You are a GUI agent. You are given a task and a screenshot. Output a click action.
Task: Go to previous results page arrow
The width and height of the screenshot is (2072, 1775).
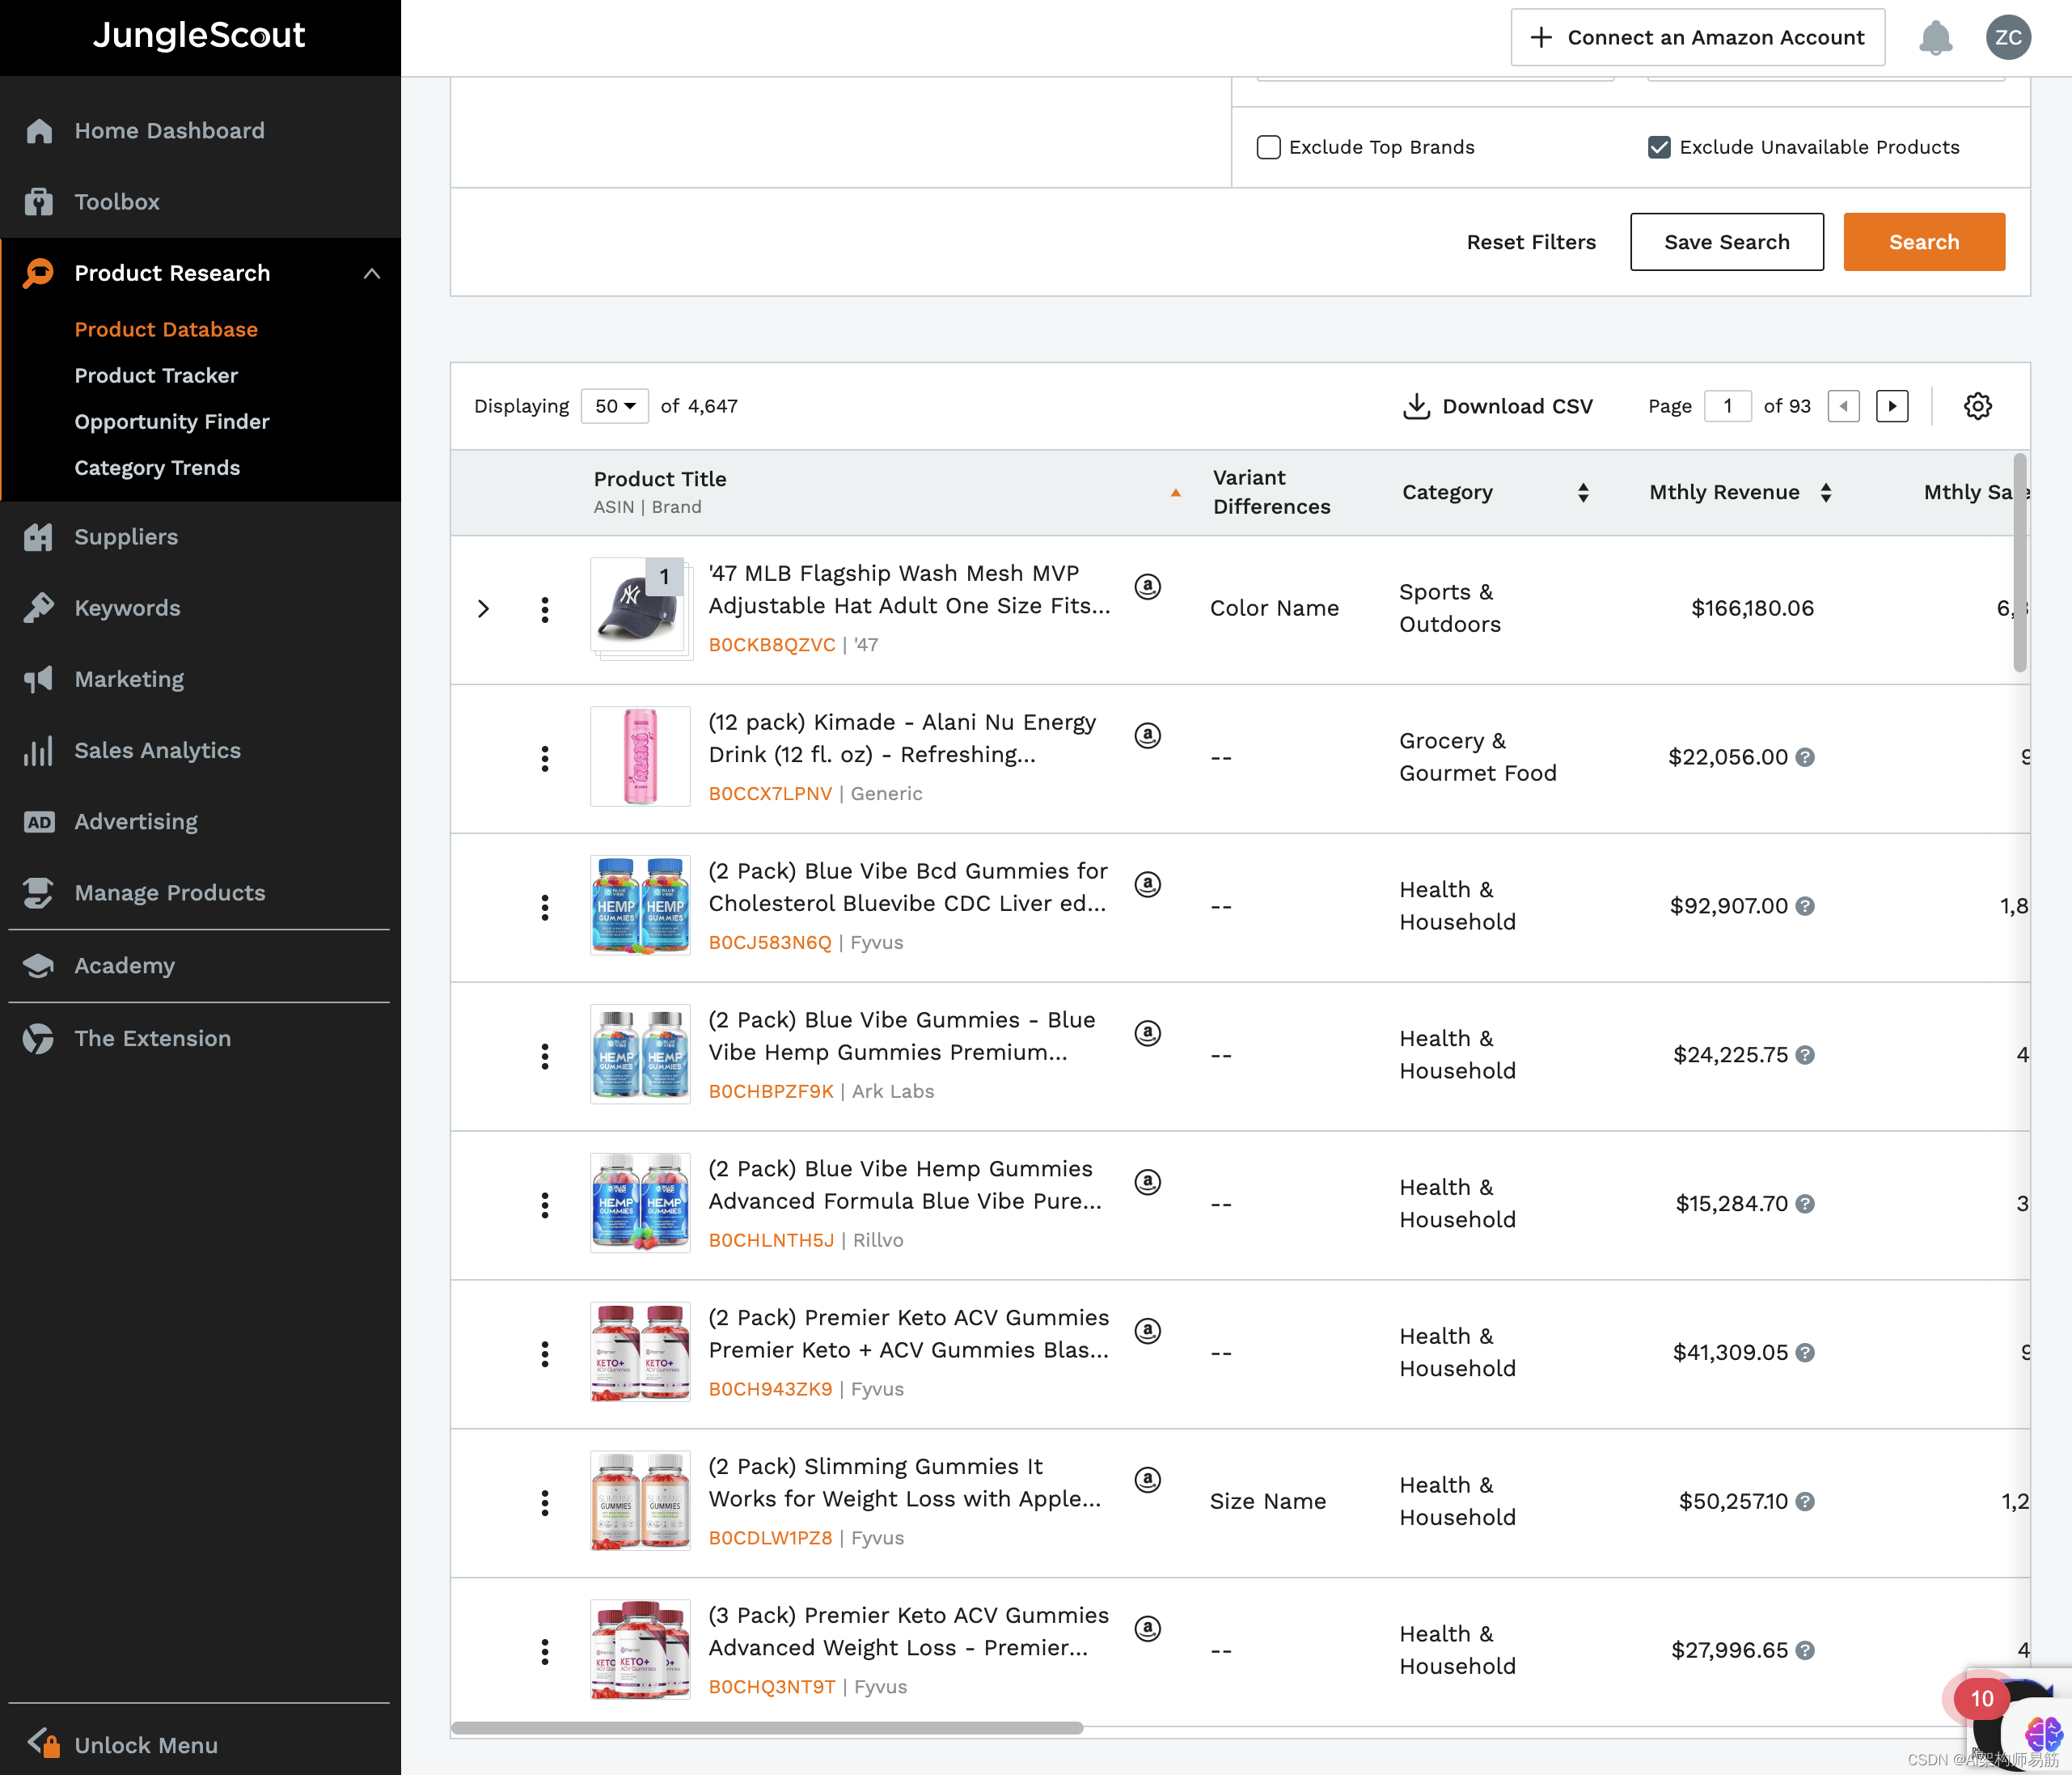pos(1843,406)
